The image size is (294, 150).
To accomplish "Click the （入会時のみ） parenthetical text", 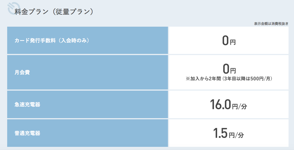I will click(73, 40).
